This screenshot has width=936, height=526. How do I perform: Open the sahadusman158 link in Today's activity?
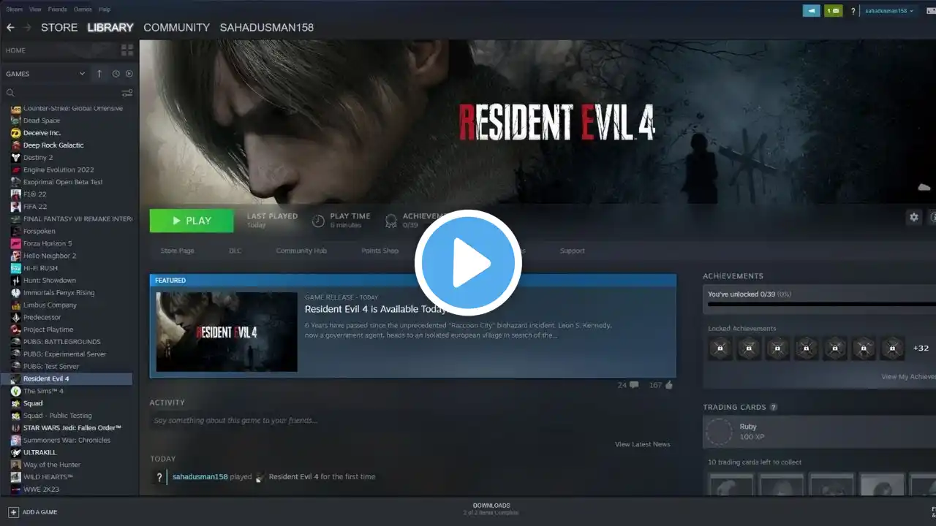click(200, 477)
